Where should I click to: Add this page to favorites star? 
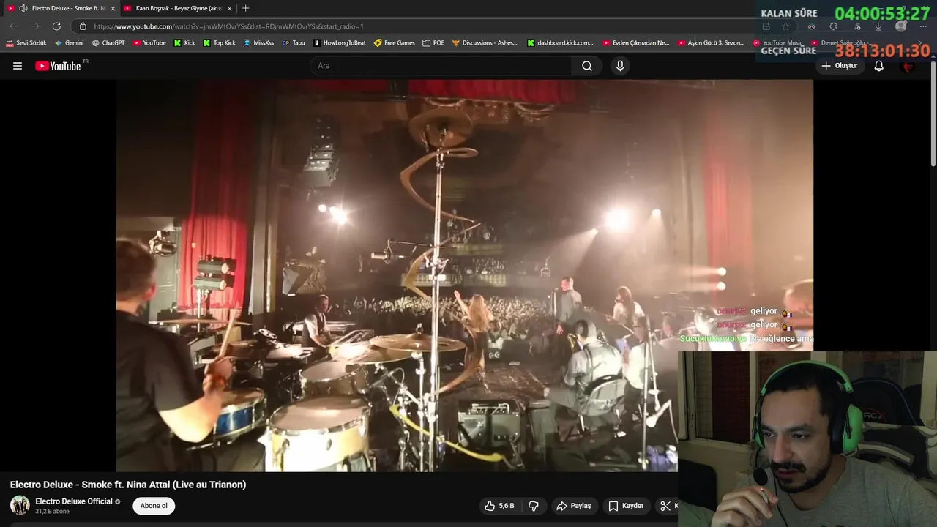tap(785, 26)
